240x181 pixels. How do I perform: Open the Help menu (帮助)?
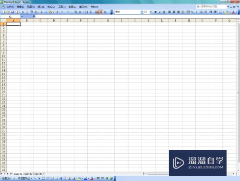coord(94,7)
